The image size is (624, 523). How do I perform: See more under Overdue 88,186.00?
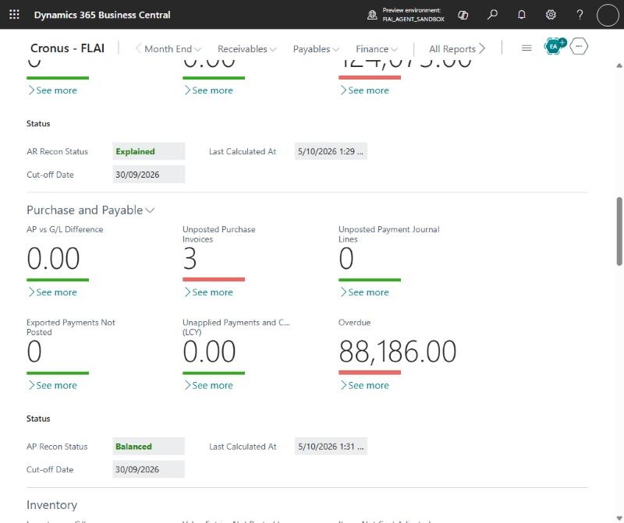pos(364,385)
